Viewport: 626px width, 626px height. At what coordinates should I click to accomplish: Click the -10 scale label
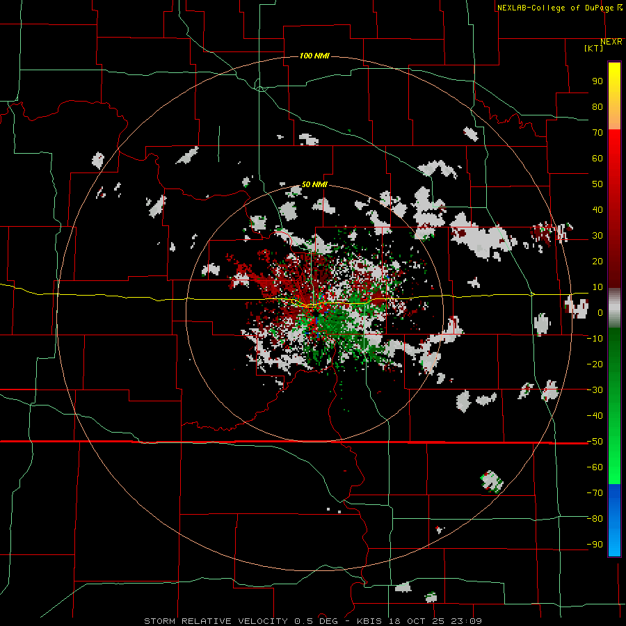click(595, 339)
